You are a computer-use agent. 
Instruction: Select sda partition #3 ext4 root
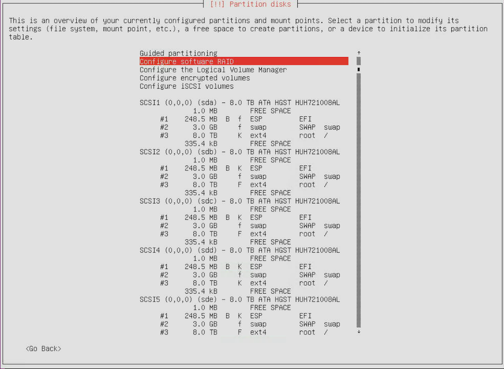pyautogui.click(x=244, y=135)
